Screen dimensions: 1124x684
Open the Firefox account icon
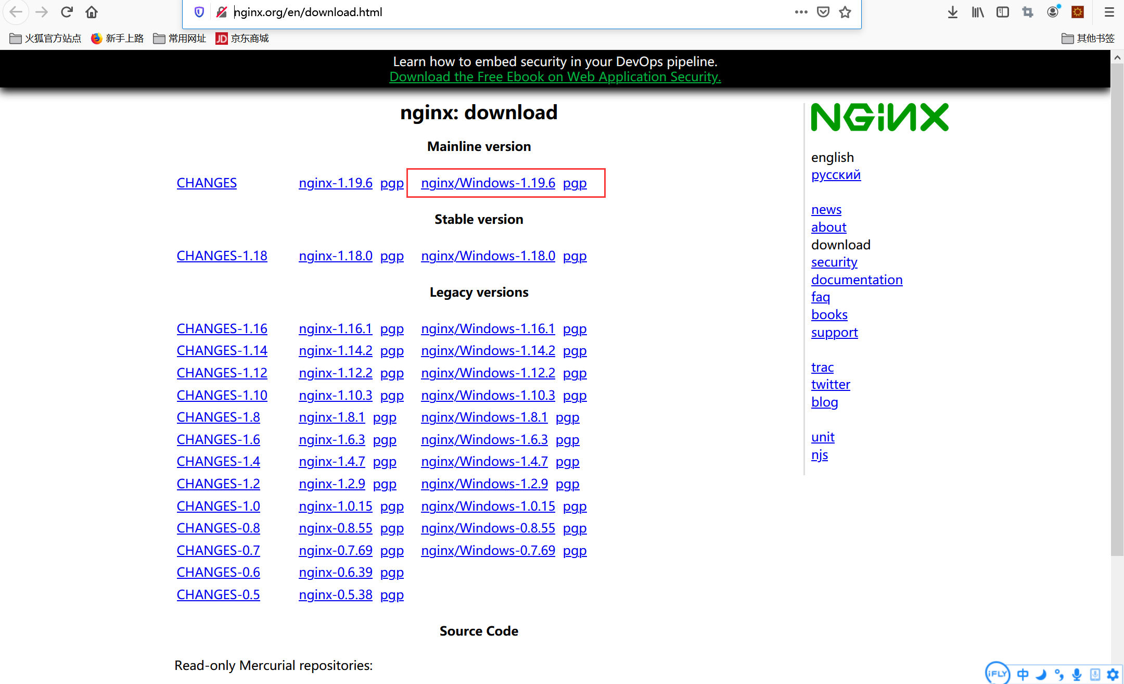coord(1053,12)
